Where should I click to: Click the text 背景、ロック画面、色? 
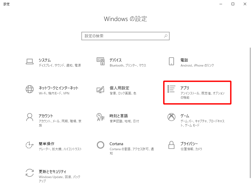point(123,93)
